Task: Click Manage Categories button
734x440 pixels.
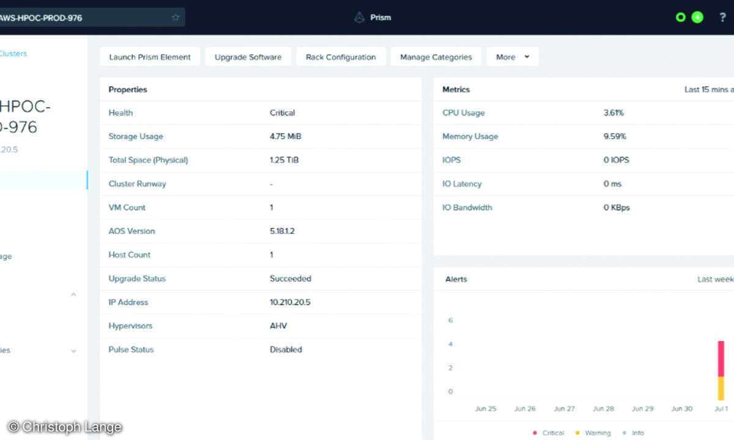Action: tap(436, 57)
